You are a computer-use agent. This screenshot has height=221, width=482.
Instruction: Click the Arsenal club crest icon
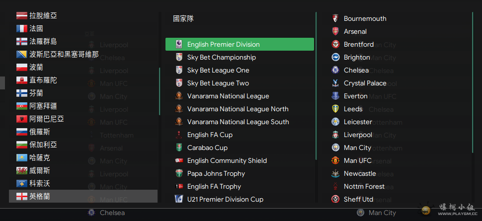[335, 31]
